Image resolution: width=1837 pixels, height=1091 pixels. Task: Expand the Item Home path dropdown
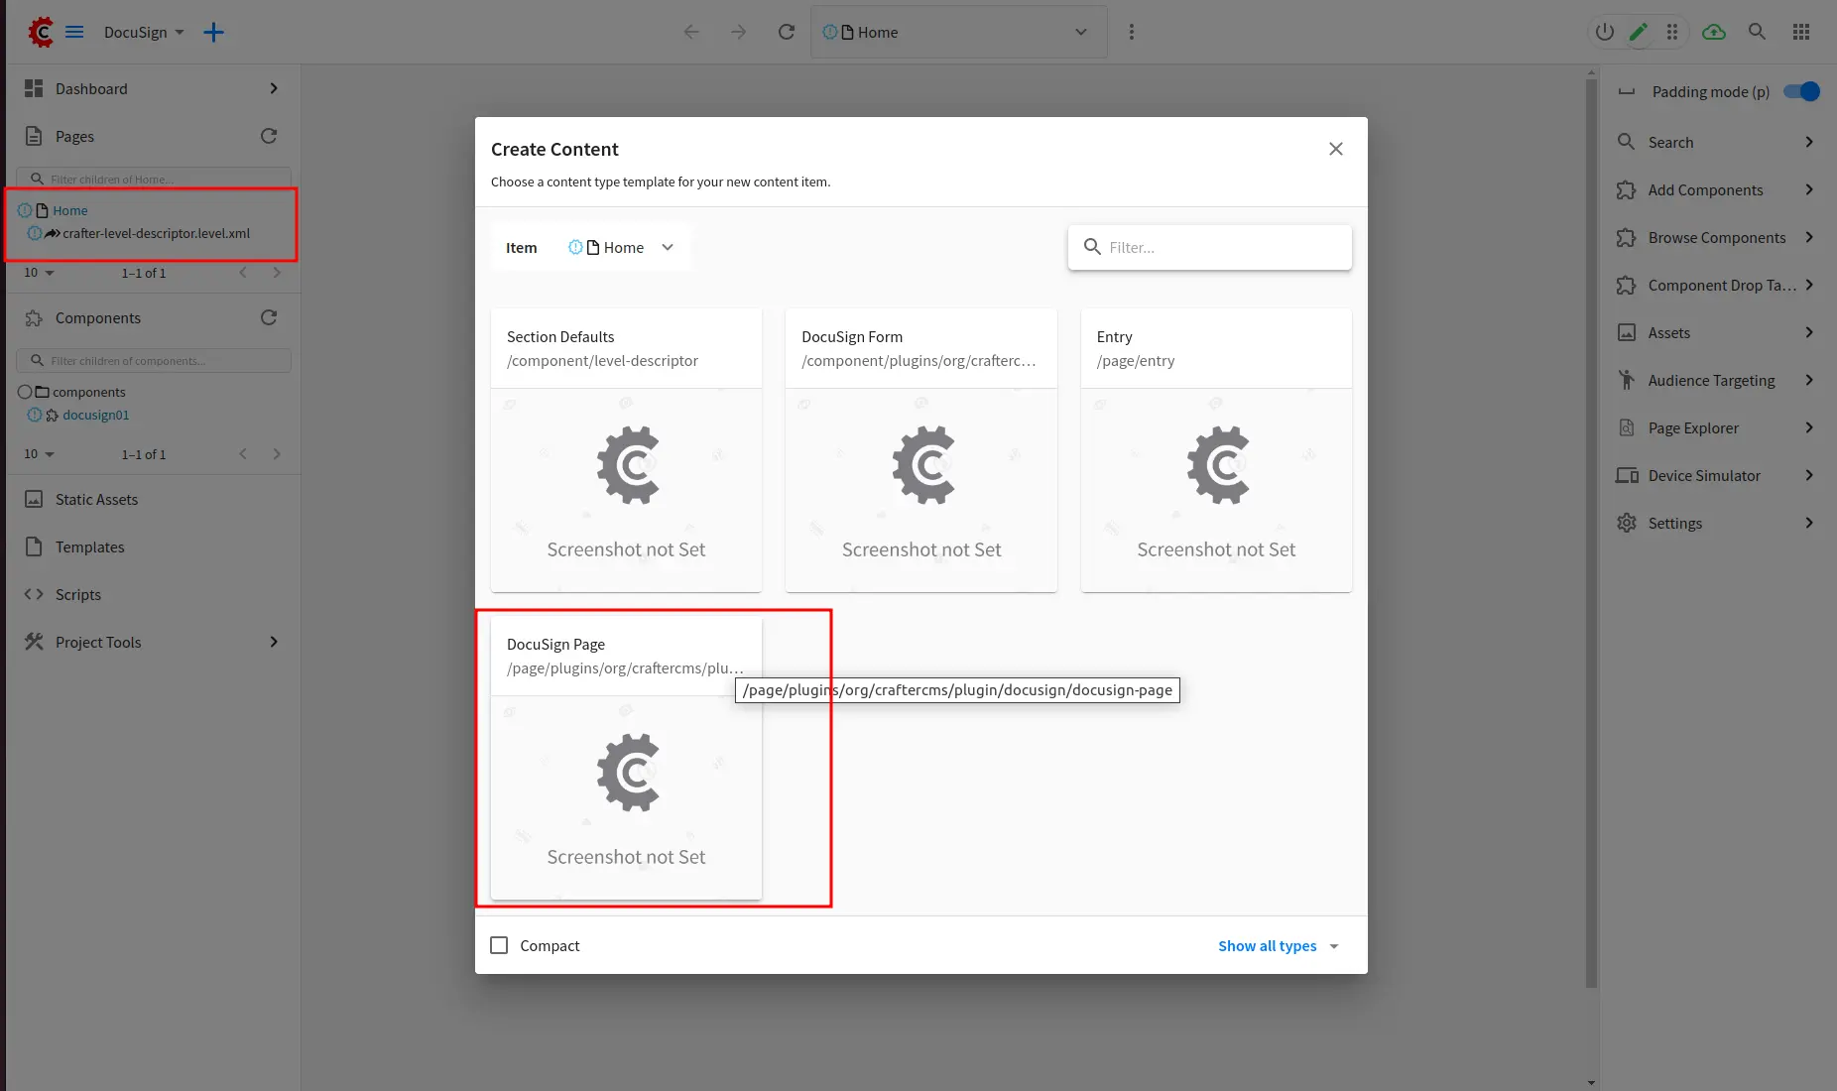click(668, 248)
